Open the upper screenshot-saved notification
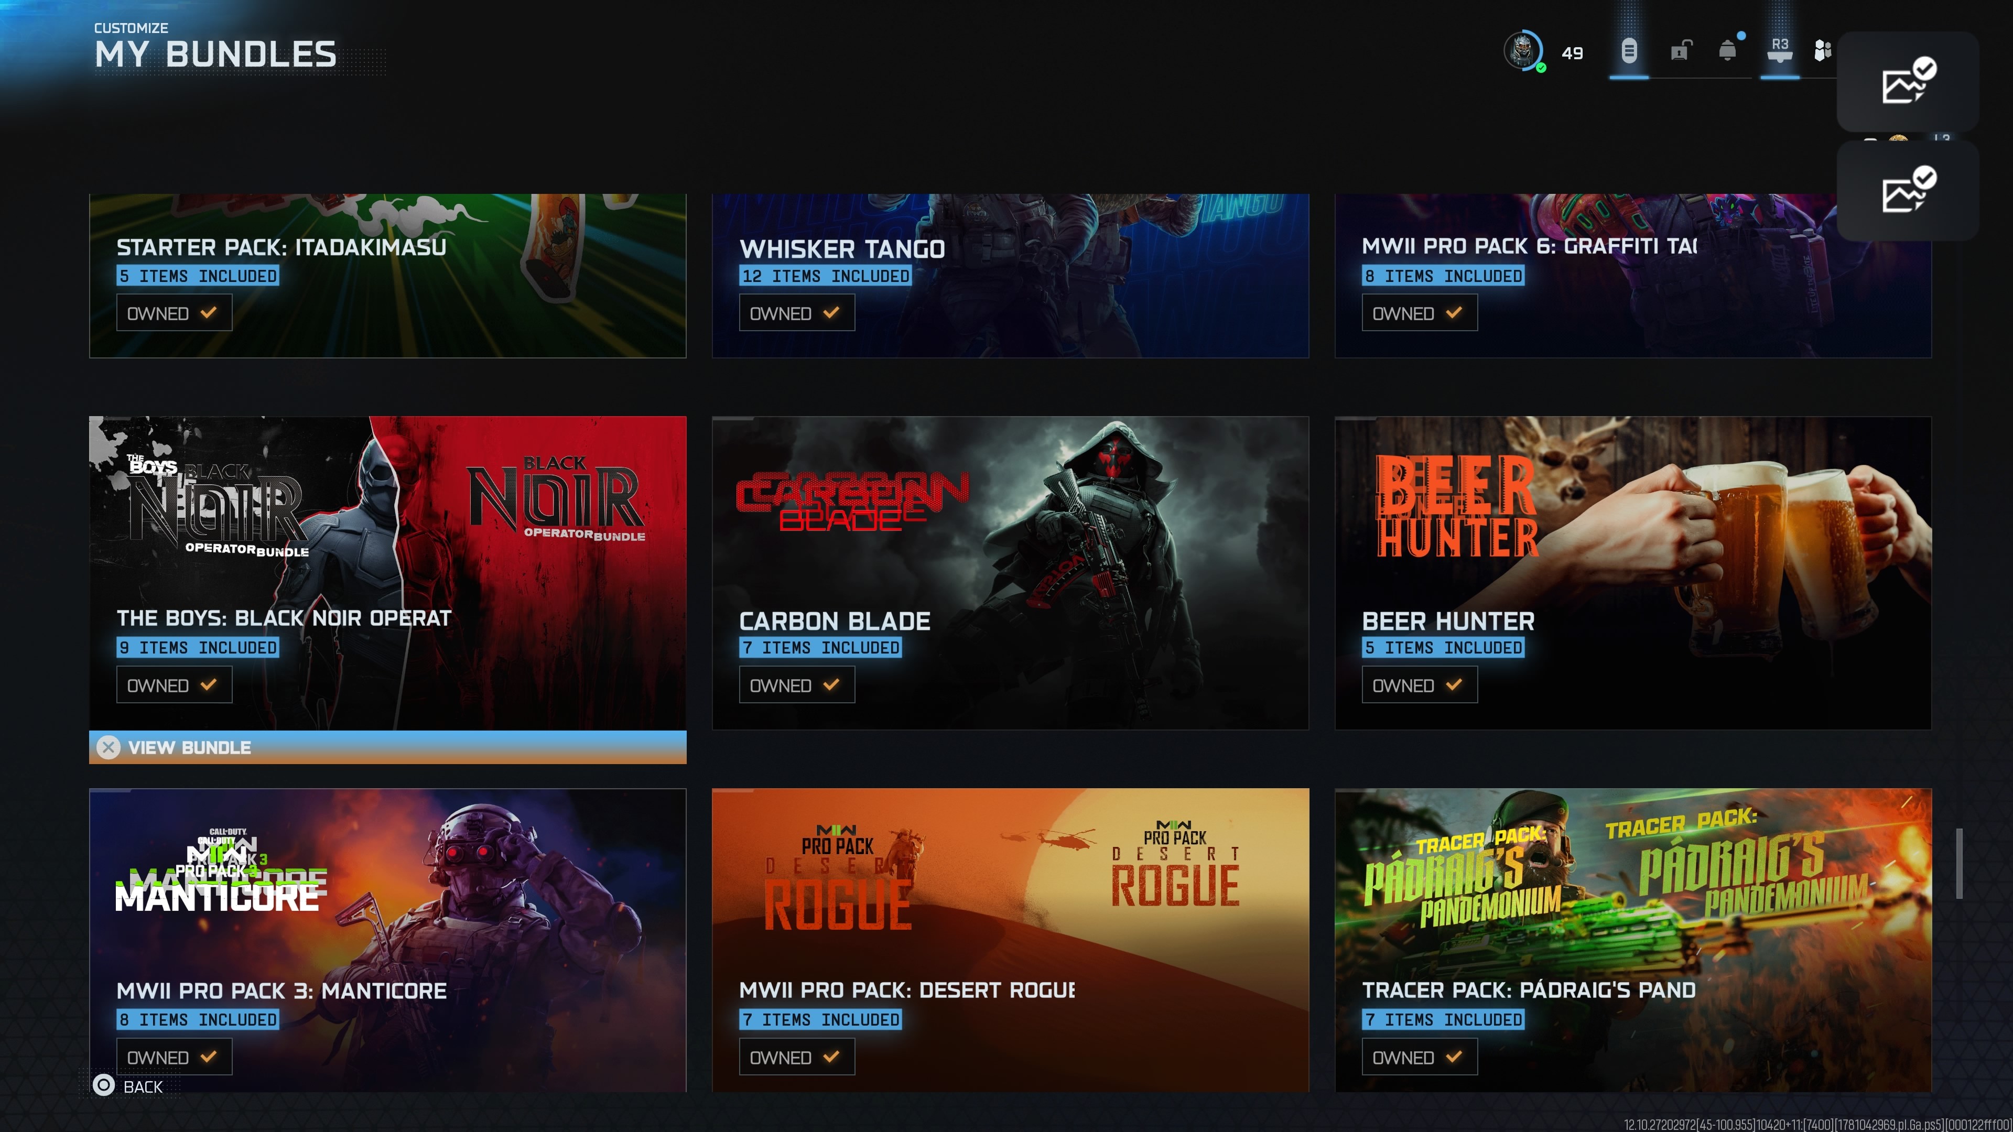 1908,81
